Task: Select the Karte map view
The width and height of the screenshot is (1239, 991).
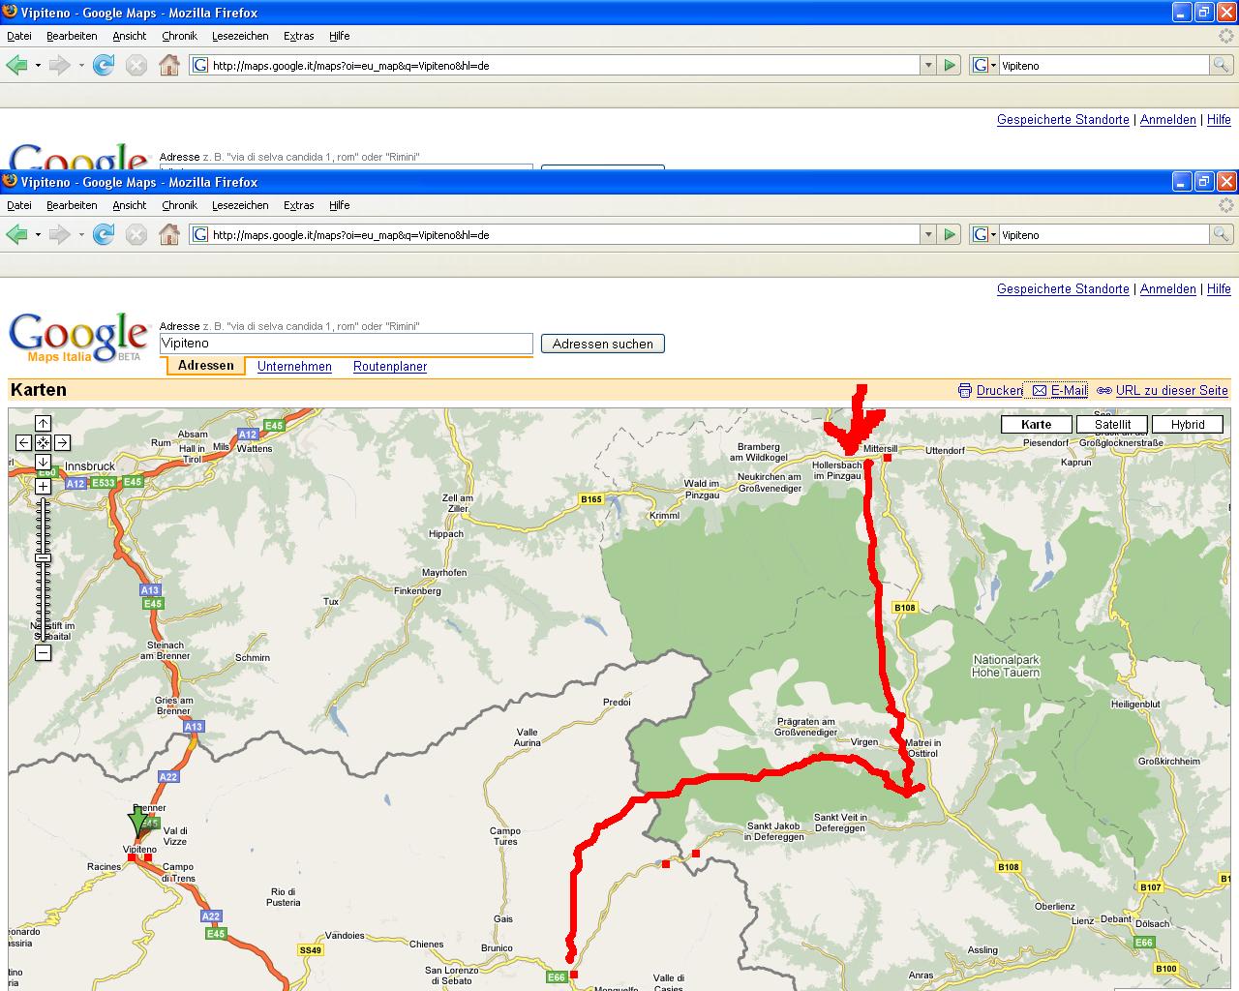Action: [1036, 424]
